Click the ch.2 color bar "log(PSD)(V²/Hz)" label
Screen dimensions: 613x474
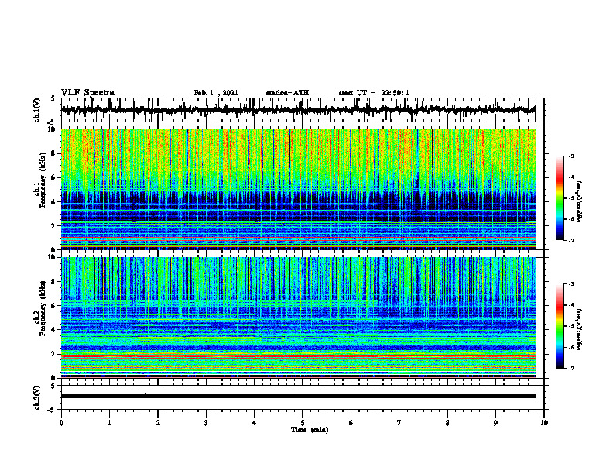[580, 329]
